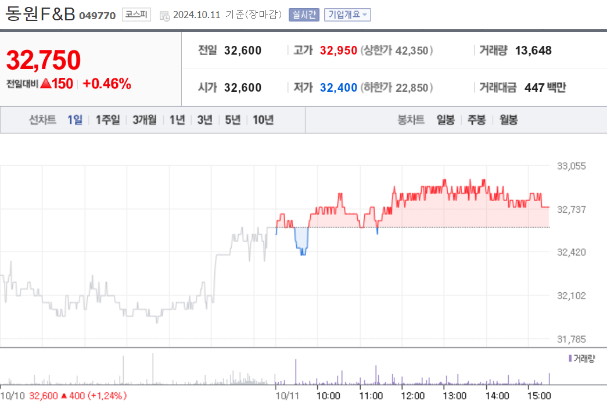
Task: Switch to the 1년 chart period
Action: pyautogui.click(x=177, y=120)
